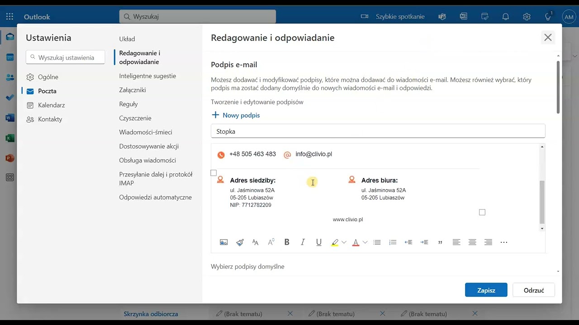Open Reguły settings section
Image resolution: width=579 pixels, height=325 pixels.
point(128,104)
